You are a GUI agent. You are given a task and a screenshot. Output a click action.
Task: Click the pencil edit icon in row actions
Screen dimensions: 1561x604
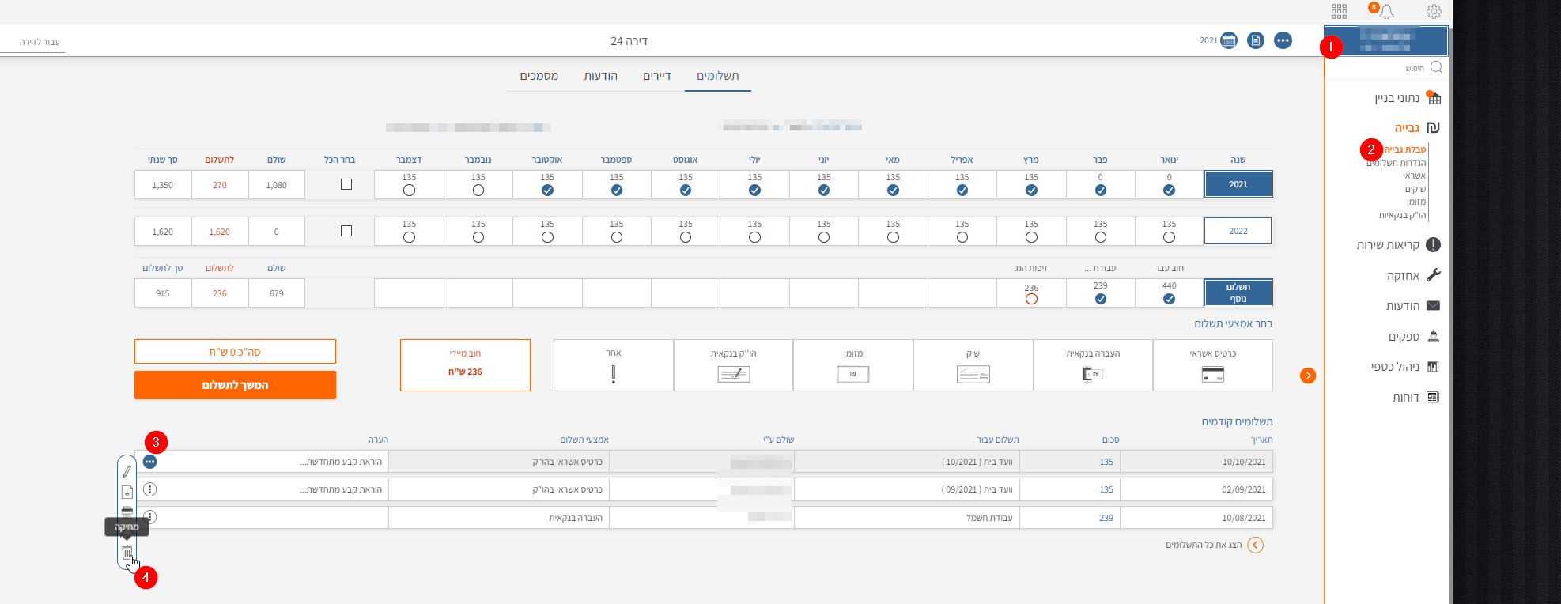(127, 471)
